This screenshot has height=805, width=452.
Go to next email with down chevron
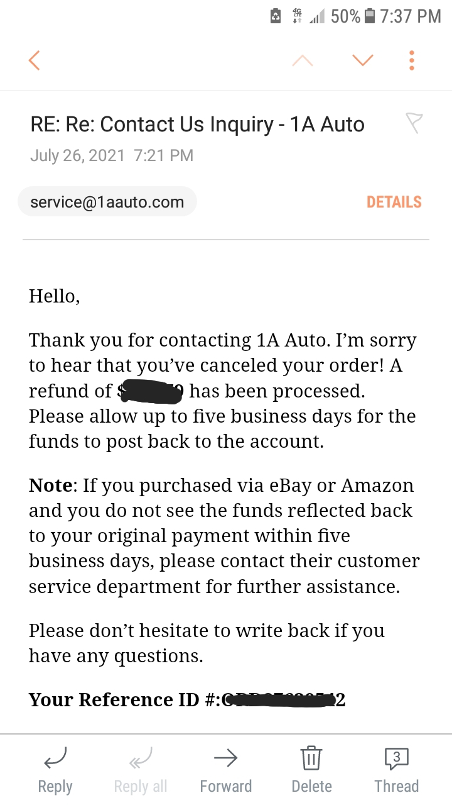[x=363, y=60]
